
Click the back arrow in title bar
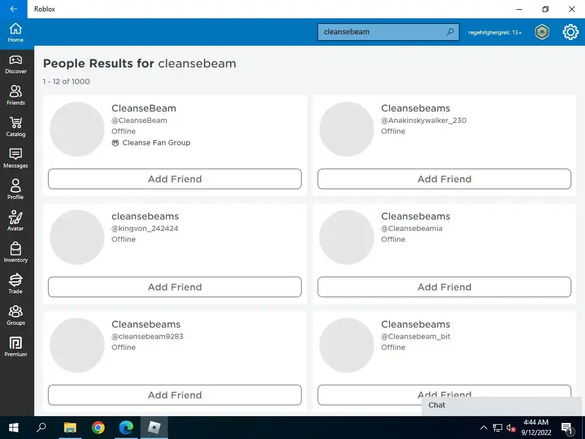tap(14, 9)
